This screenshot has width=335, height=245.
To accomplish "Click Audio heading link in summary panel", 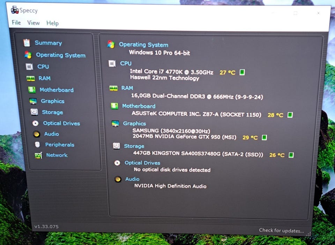I will 132,179.
